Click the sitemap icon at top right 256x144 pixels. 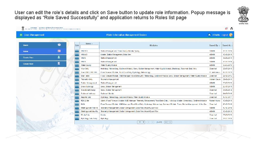tap(231, 28)
